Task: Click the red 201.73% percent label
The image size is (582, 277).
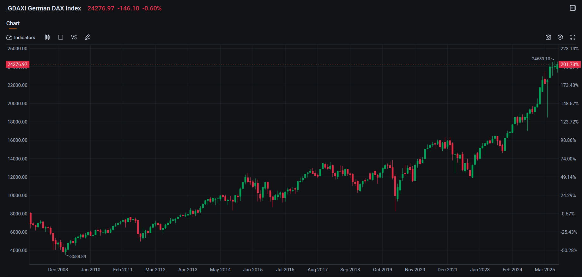Action: coord(569,64)
